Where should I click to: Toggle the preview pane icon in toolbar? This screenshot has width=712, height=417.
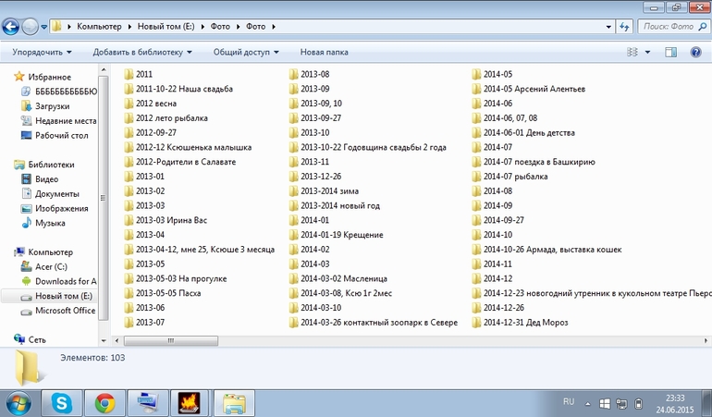point(671,53)
